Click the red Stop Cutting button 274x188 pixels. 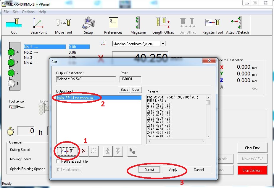(x=252, y=170)
